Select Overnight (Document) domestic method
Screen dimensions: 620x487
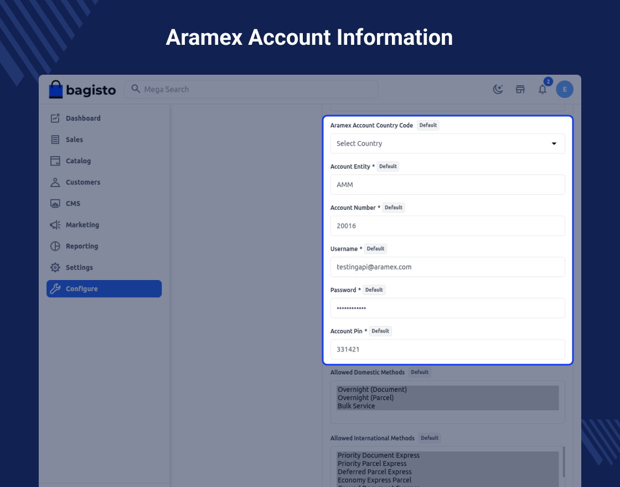(448, 390)
